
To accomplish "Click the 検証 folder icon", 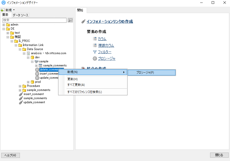I will pos(12,37).
